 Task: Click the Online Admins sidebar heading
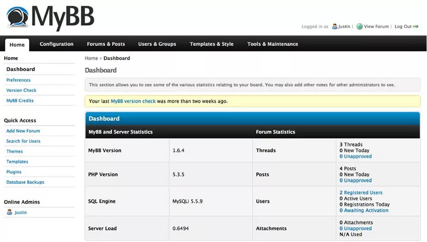(x=22, y=202)
